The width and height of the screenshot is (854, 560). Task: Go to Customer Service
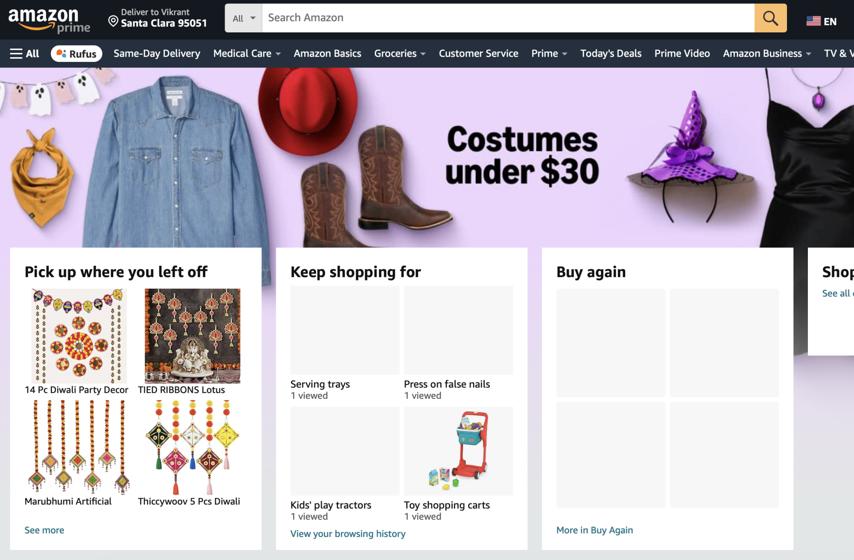coord(478,53)
